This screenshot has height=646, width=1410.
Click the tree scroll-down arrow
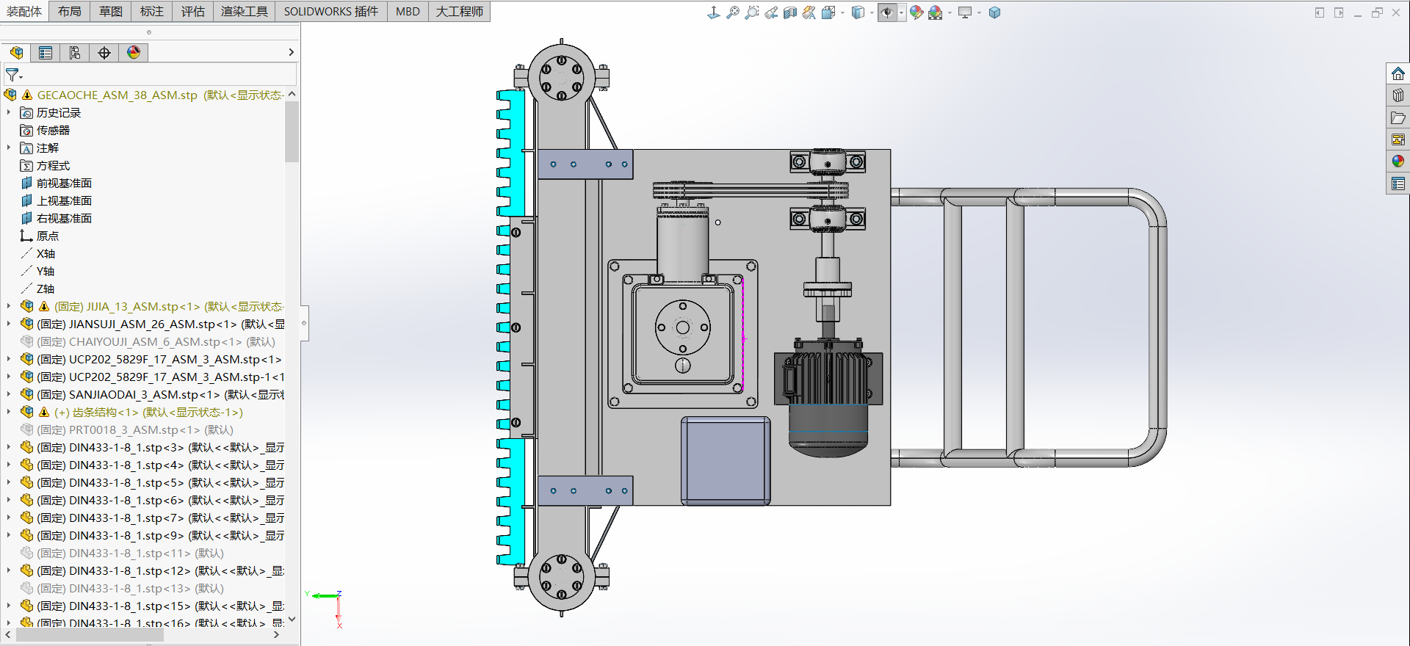click(x=292, y=619)
